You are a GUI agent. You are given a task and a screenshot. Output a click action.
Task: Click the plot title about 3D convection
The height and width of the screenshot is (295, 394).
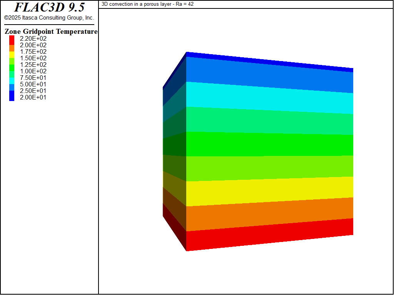tap(147, 4)
